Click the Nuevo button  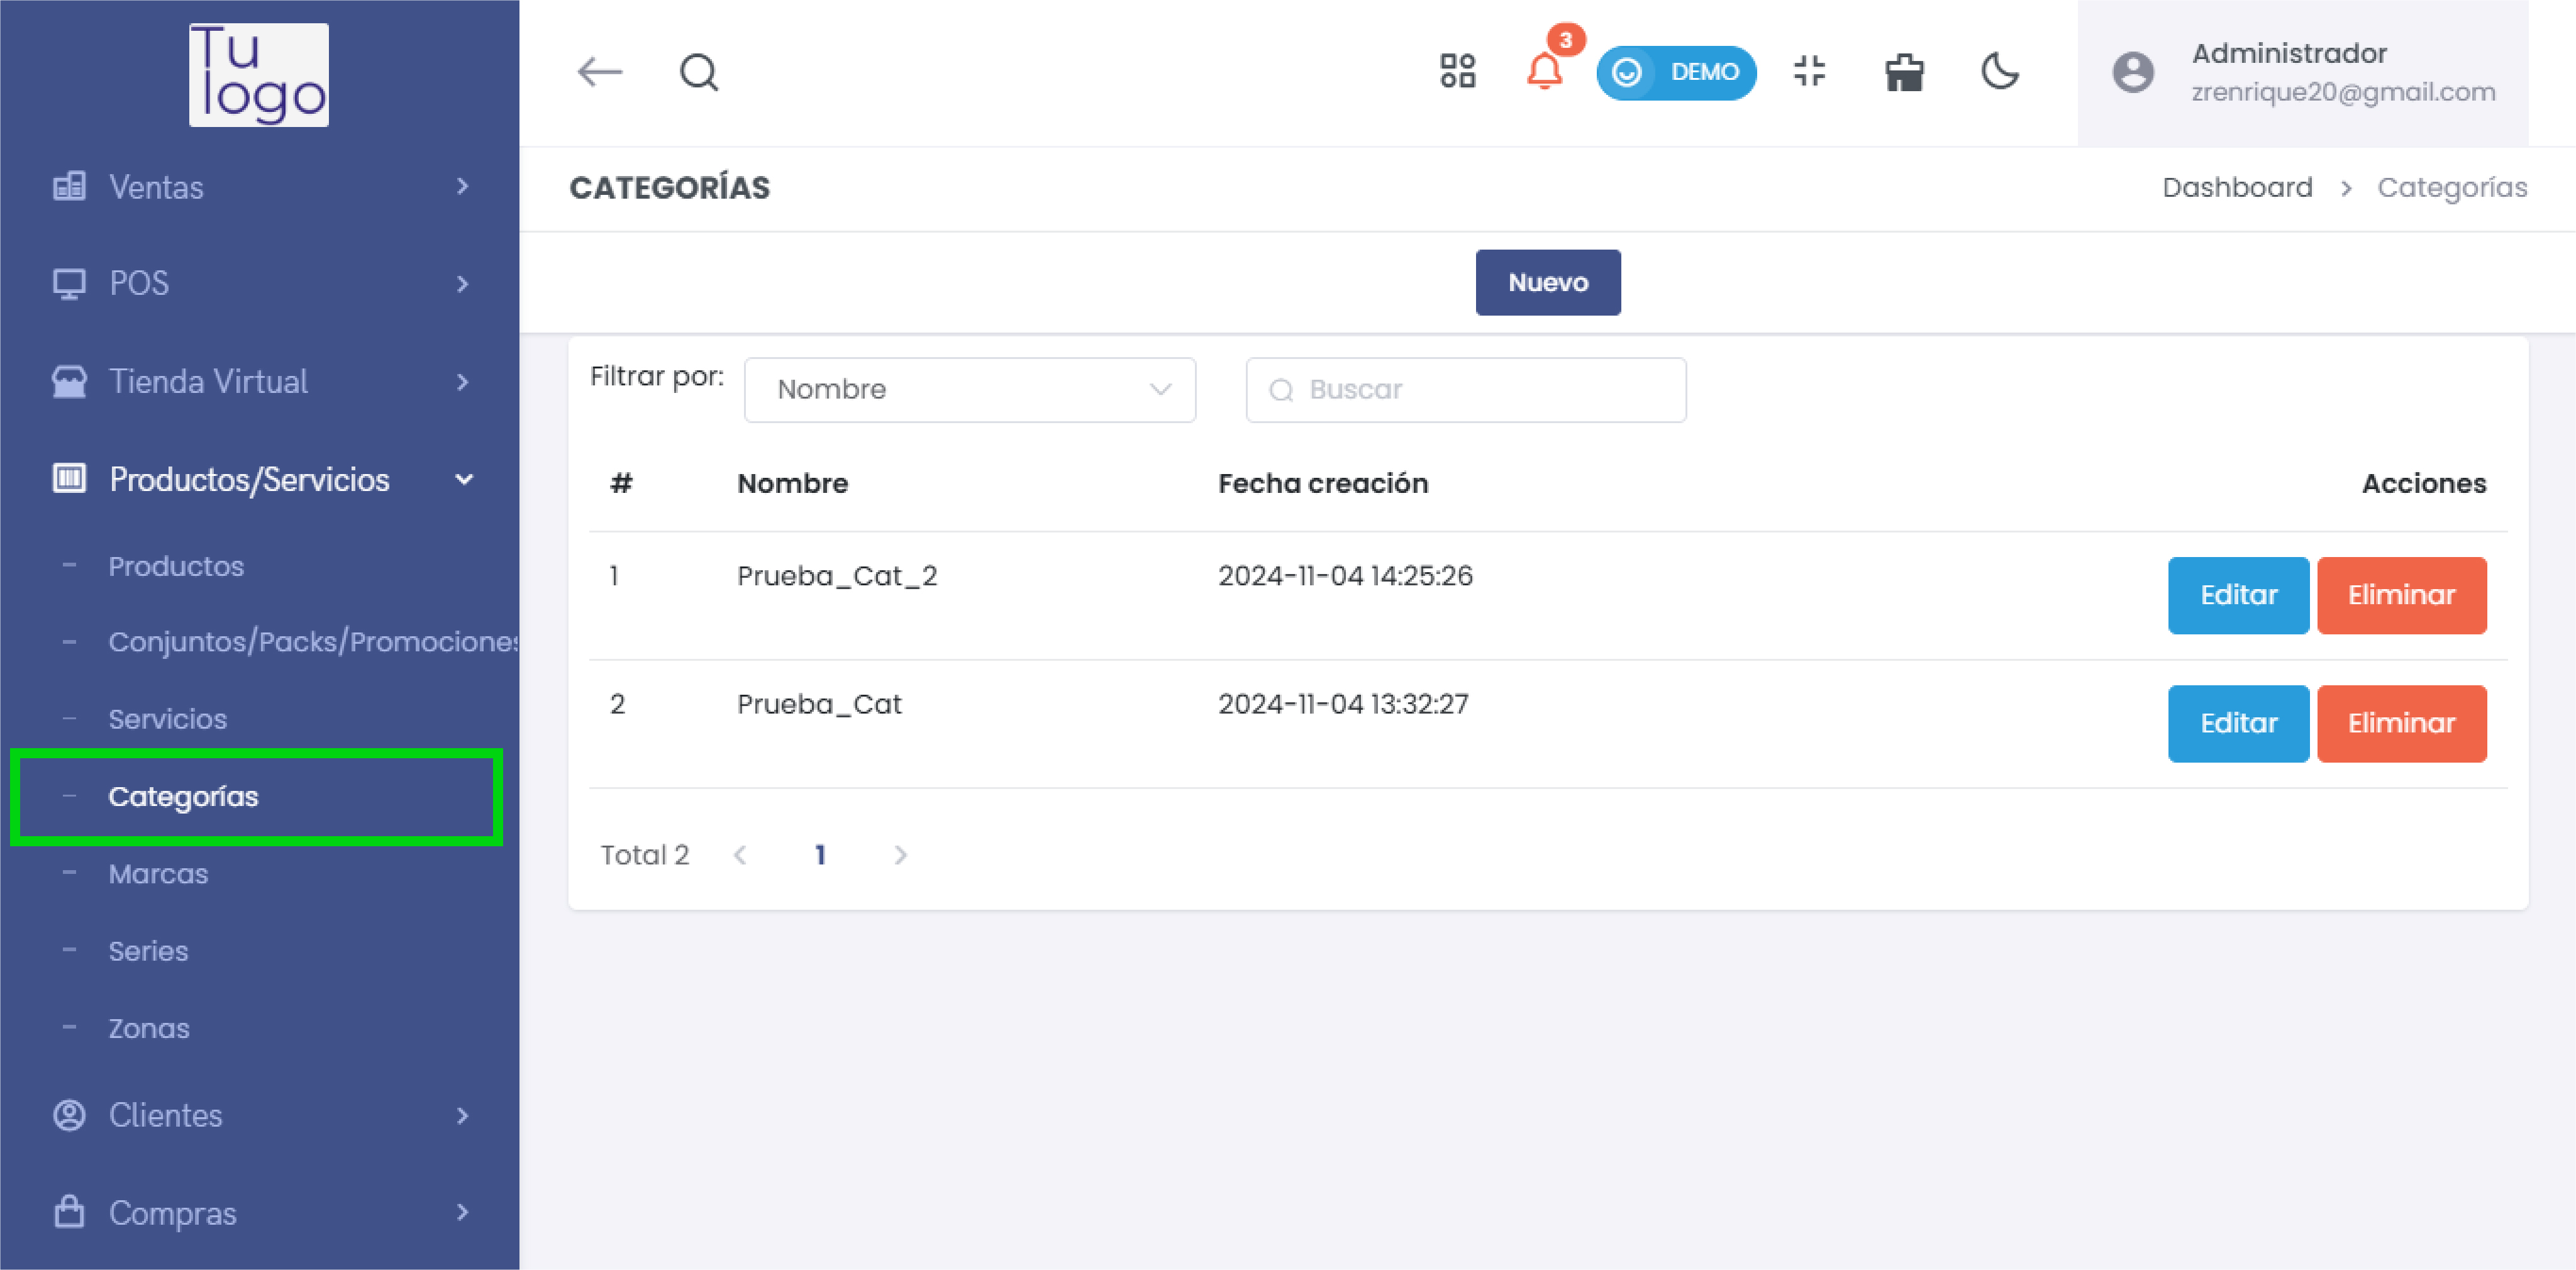1547,282
